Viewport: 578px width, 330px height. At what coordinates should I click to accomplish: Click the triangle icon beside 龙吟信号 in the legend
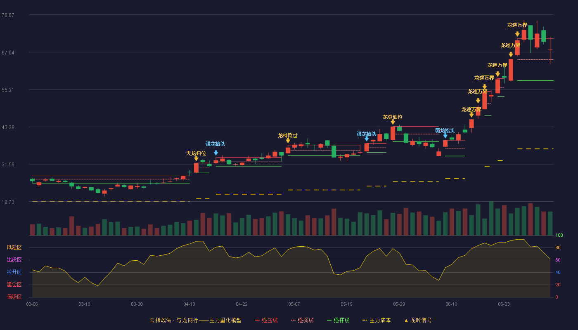click(406, 321)
